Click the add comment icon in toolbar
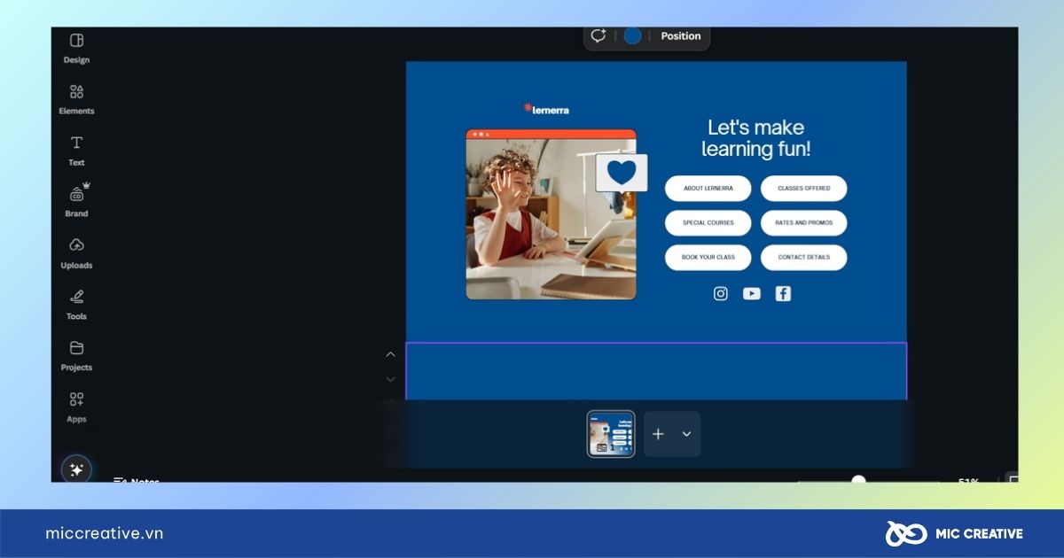The width and height of the screenshot is (1064, 558). pos(598,36)
